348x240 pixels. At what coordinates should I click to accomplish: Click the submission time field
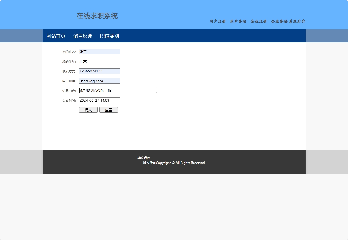[x=99, y=100]
